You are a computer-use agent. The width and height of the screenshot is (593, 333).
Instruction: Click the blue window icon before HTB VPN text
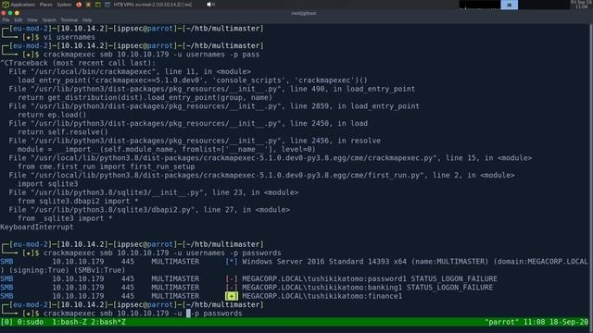[107, 5]
